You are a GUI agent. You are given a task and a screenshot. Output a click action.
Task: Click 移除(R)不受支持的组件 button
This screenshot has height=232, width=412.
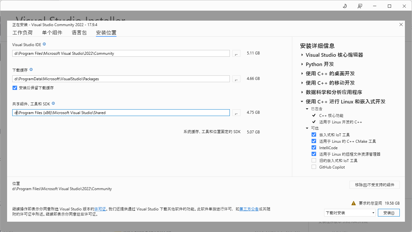click(x=375, y=185)
